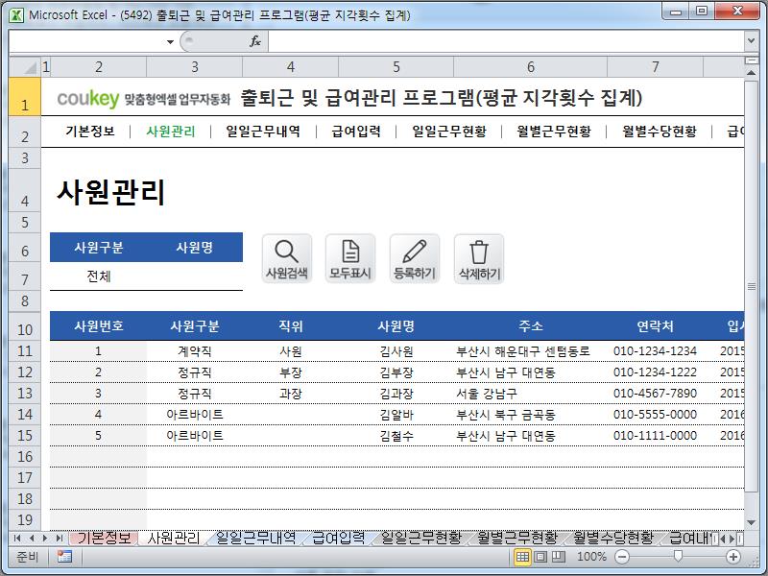Select the 급여입력 sheet tab
This screenshot has width=768, height=576.
coord(339,538)
